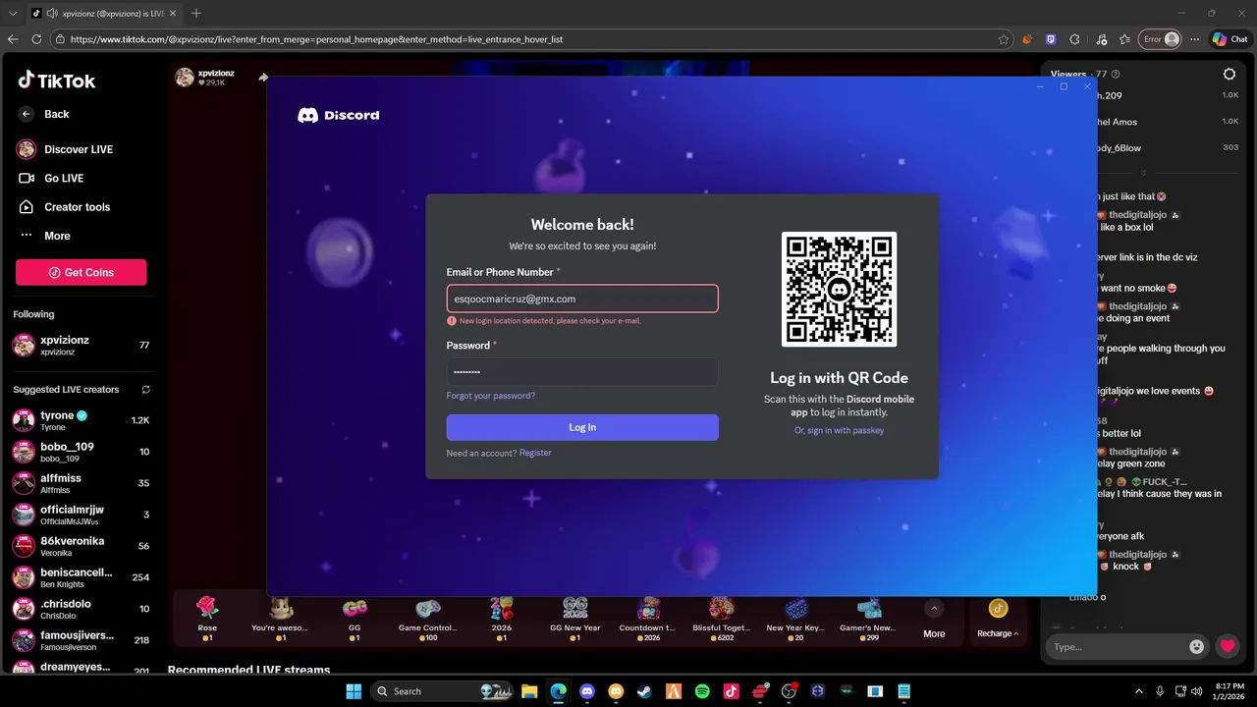Select Go LIVE in TikTok sidebar

[x=51, y=178]
